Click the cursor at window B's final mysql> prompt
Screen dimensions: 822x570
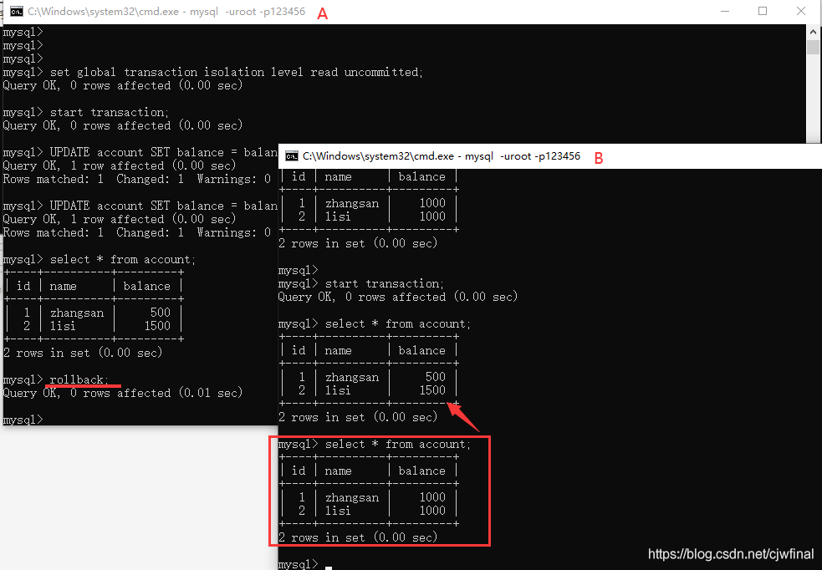(x=329, y=567)
